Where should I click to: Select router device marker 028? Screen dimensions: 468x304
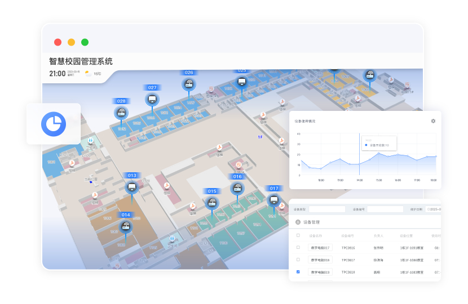(x=121, y=113)
